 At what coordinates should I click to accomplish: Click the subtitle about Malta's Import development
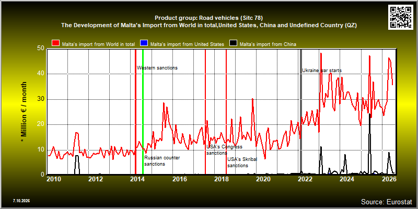tap(208, 25)
